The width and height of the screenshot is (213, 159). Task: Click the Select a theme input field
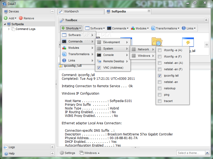point(191,153)
